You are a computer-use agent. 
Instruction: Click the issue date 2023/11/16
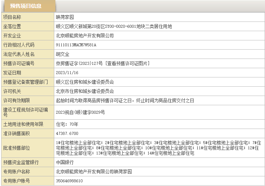tap(67, 73)
